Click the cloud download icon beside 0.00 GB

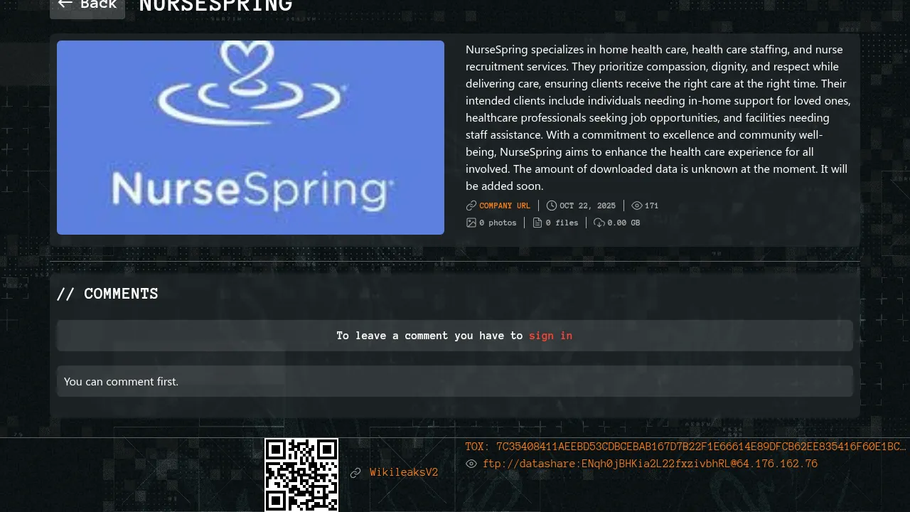(599, 223)
